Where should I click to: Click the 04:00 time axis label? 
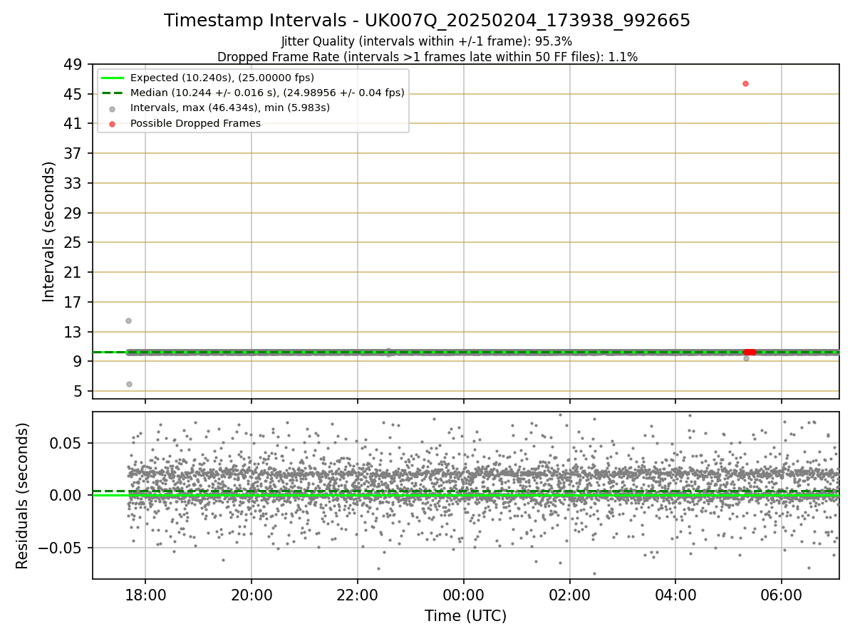tap(675, 595)
